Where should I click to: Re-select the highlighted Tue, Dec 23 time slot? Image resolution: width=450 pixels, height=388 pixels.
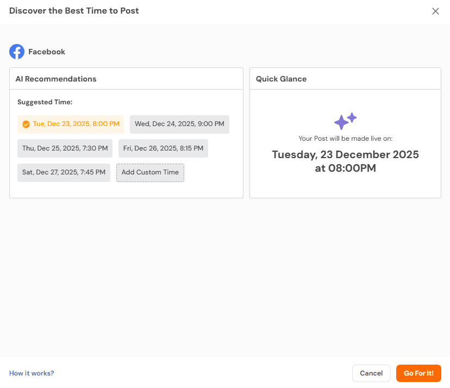(75, 124)
